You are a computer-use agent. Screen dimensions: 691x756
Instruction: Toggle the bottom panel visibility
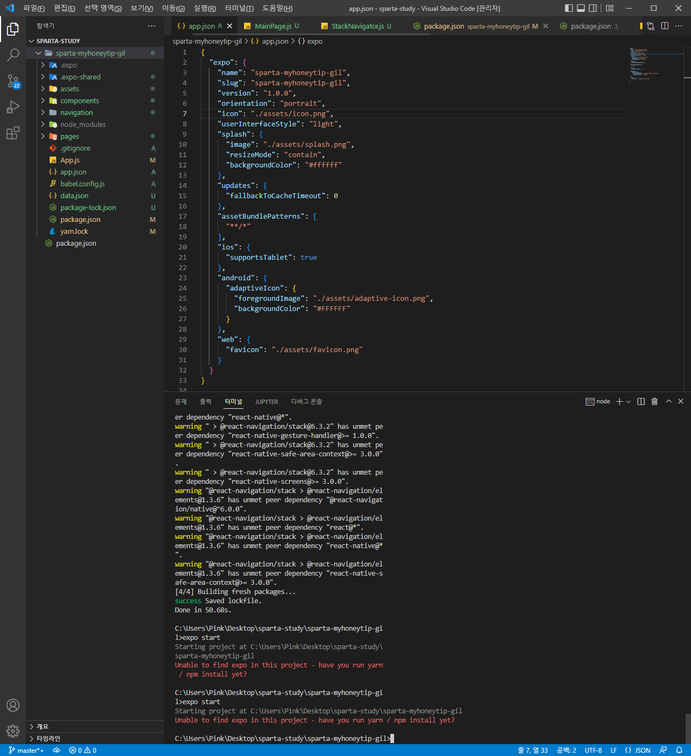(x=581, y=8)
